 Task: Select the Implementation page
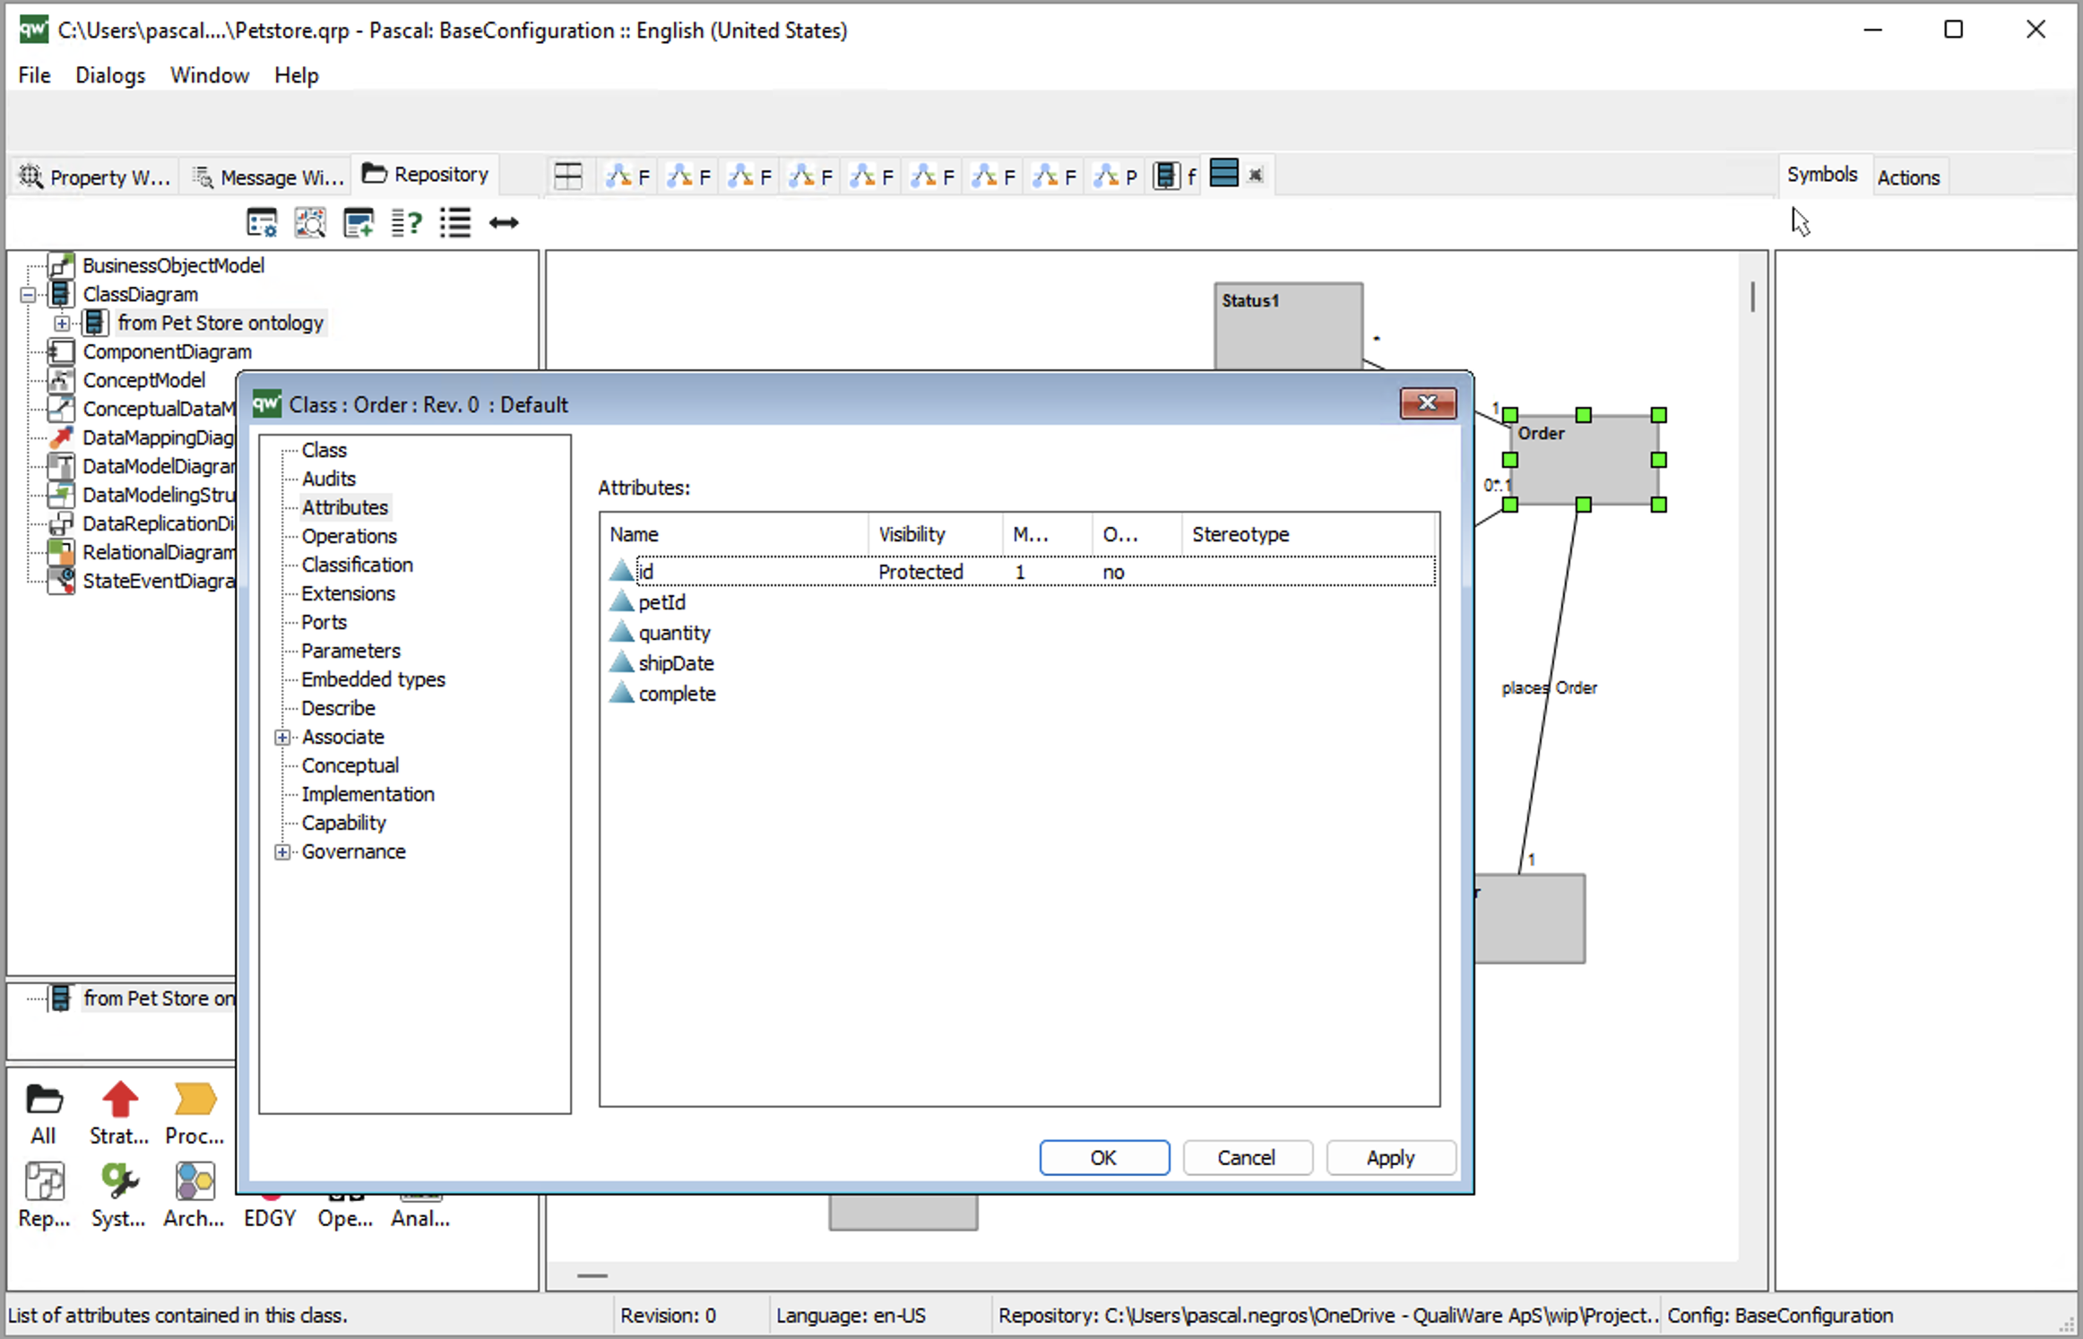(x=367, y=794)
